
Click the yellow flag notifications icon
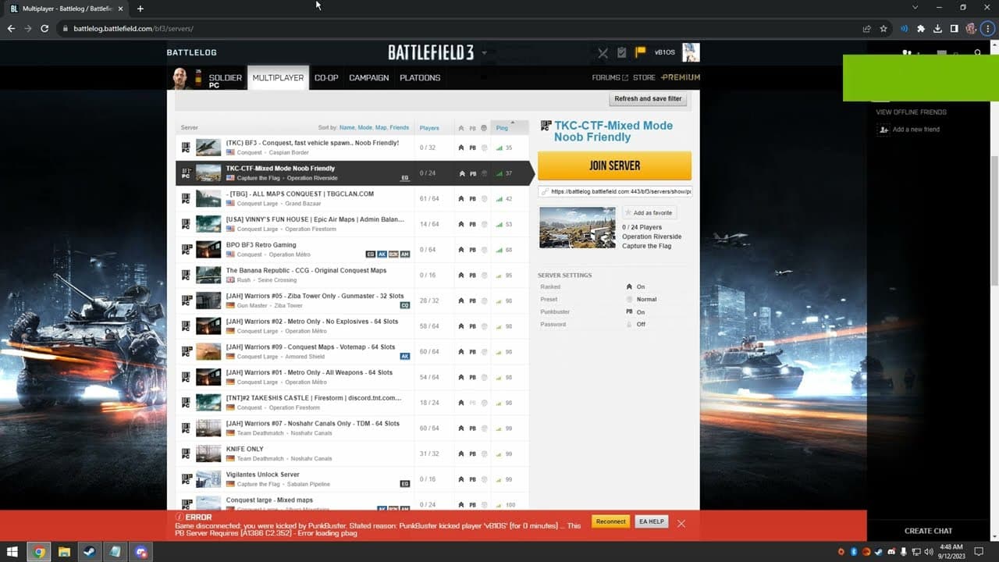pos(640,52)
